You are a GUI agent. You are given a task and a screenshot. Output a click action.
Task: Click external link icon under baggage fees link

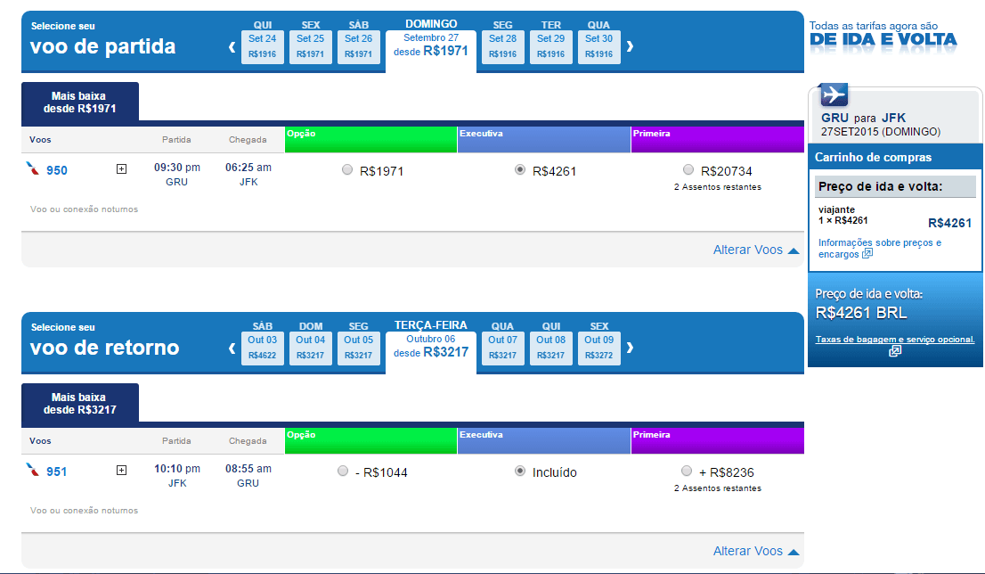[895, 351]
